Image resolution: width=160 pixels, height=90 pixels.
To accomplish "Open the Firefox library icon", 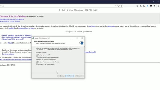I will [141, 6].
